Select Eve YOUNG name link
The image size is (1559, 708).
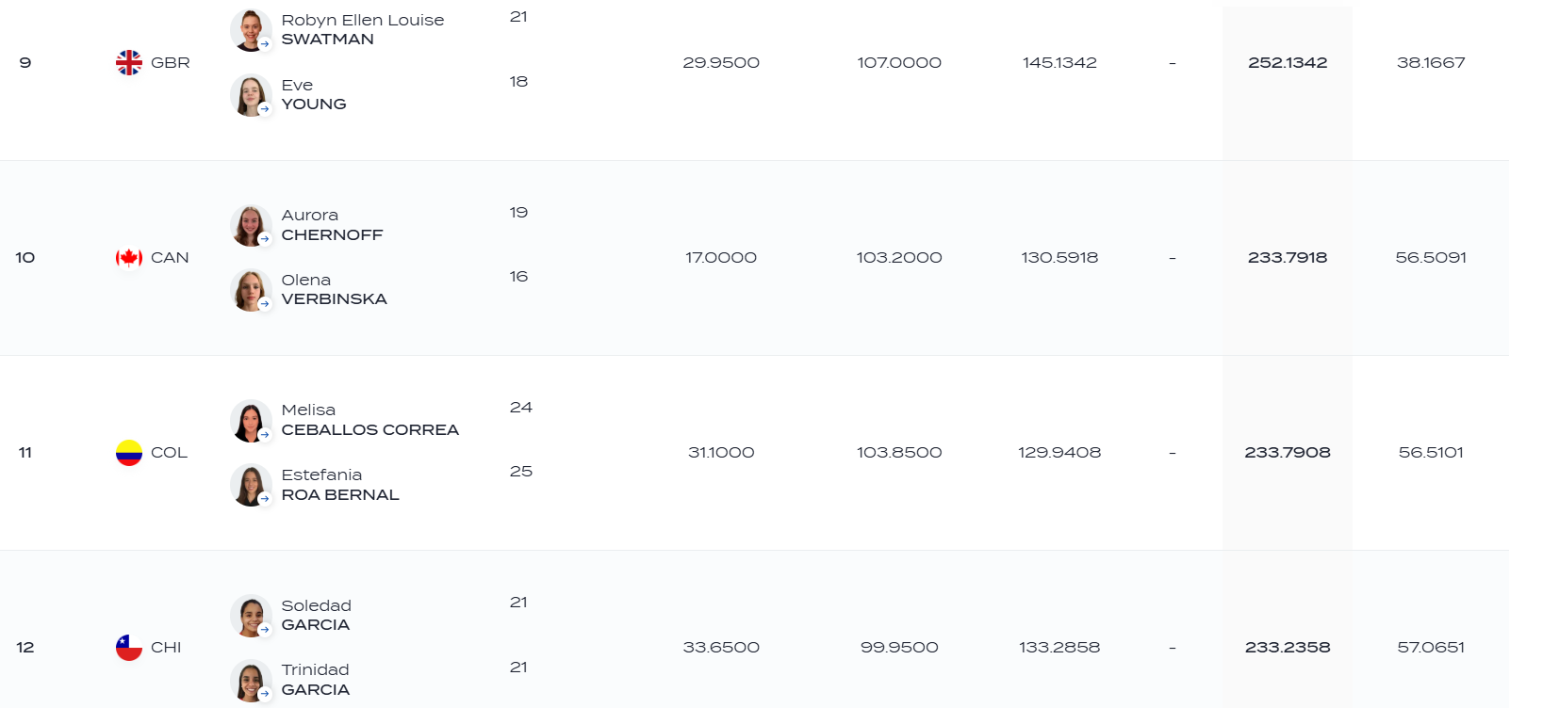314,95
